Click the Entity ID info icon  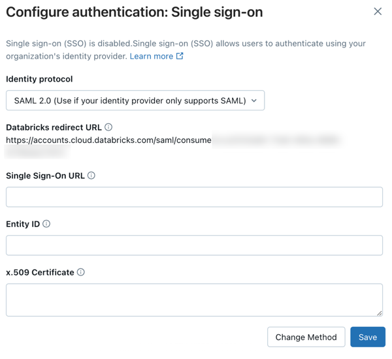click(46, 224)
